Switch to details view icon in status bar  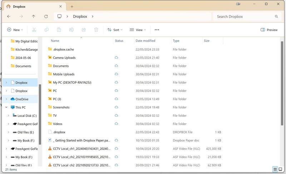coord(275,169)
